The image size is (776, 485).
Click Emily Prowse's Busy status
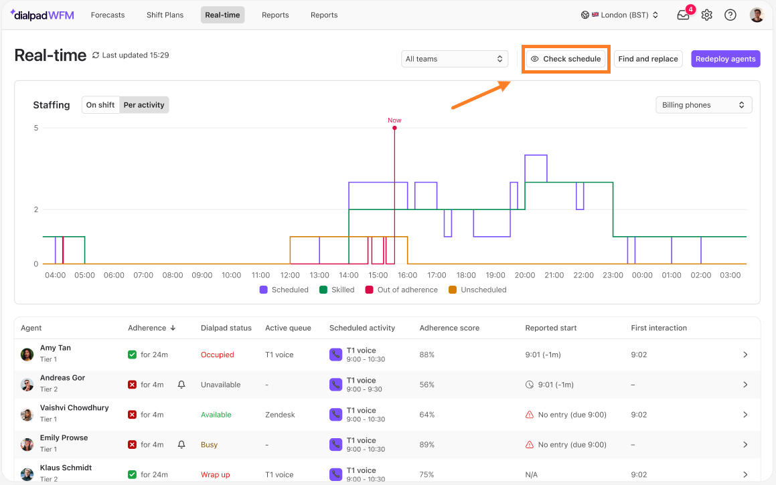[x=210, y=444]
